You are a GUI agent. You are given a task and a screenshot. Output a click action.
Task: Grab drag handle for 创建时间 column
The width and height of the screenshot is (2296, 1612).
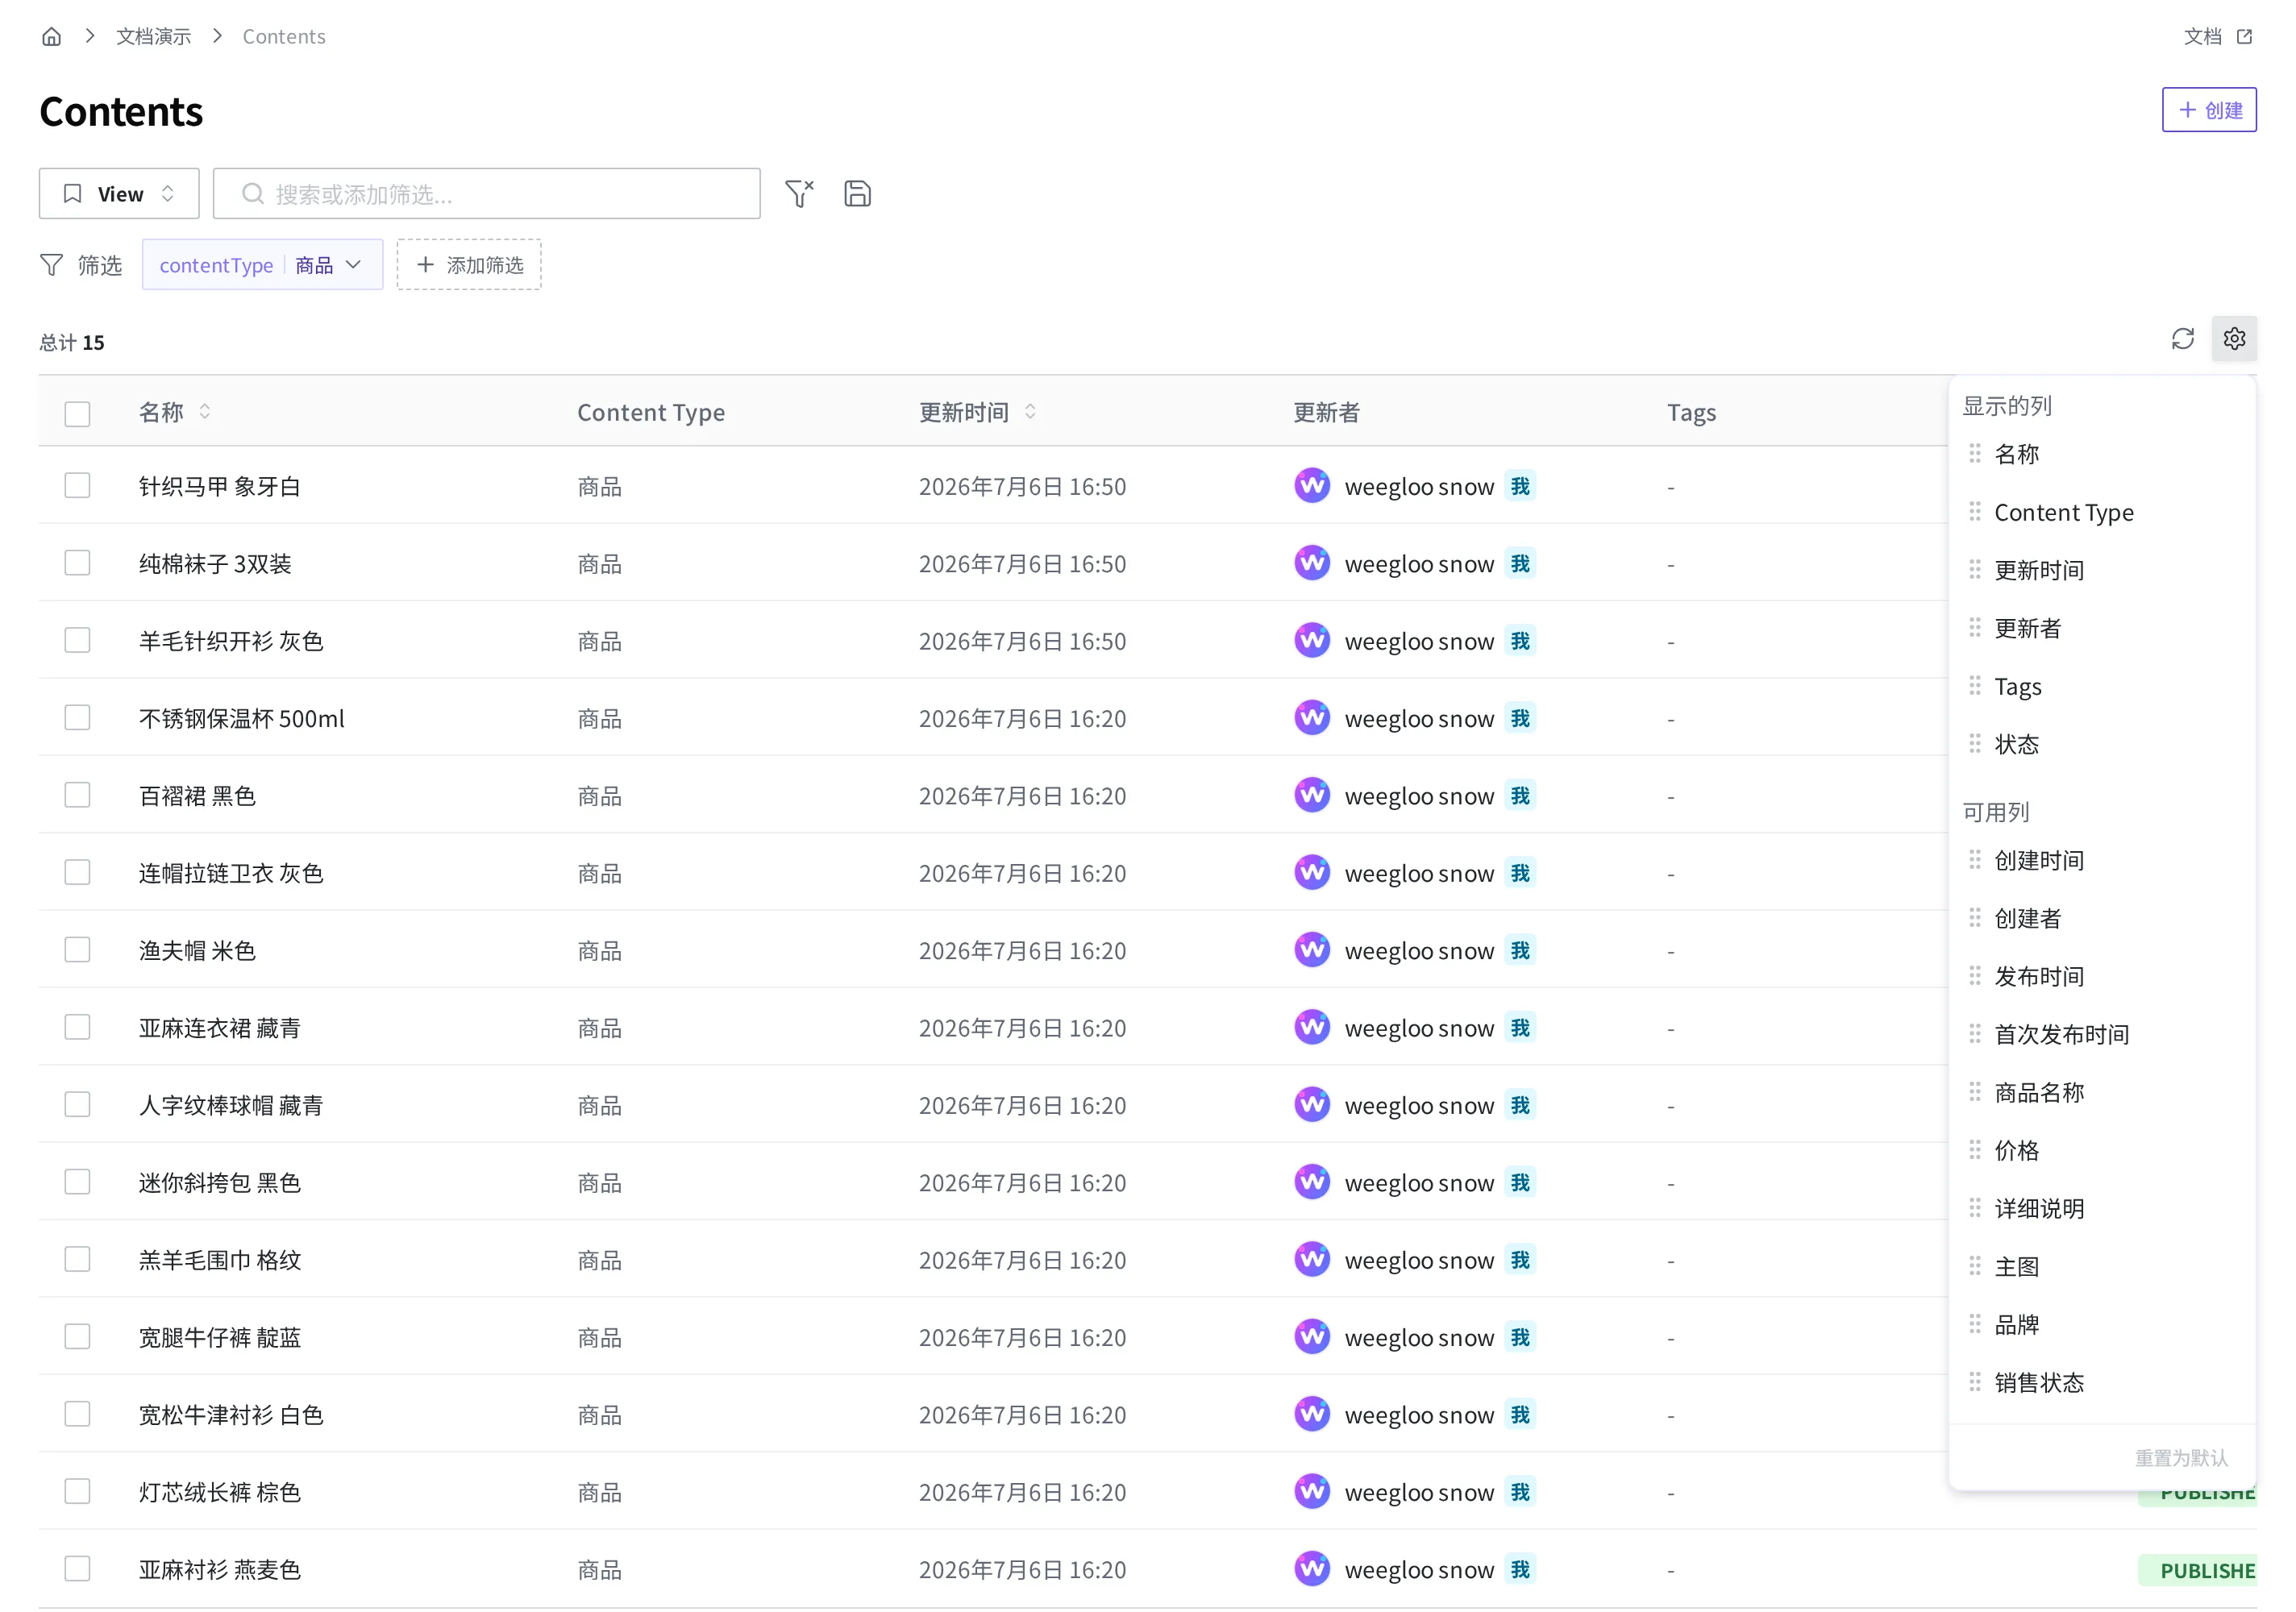[x=1975, y=860]
